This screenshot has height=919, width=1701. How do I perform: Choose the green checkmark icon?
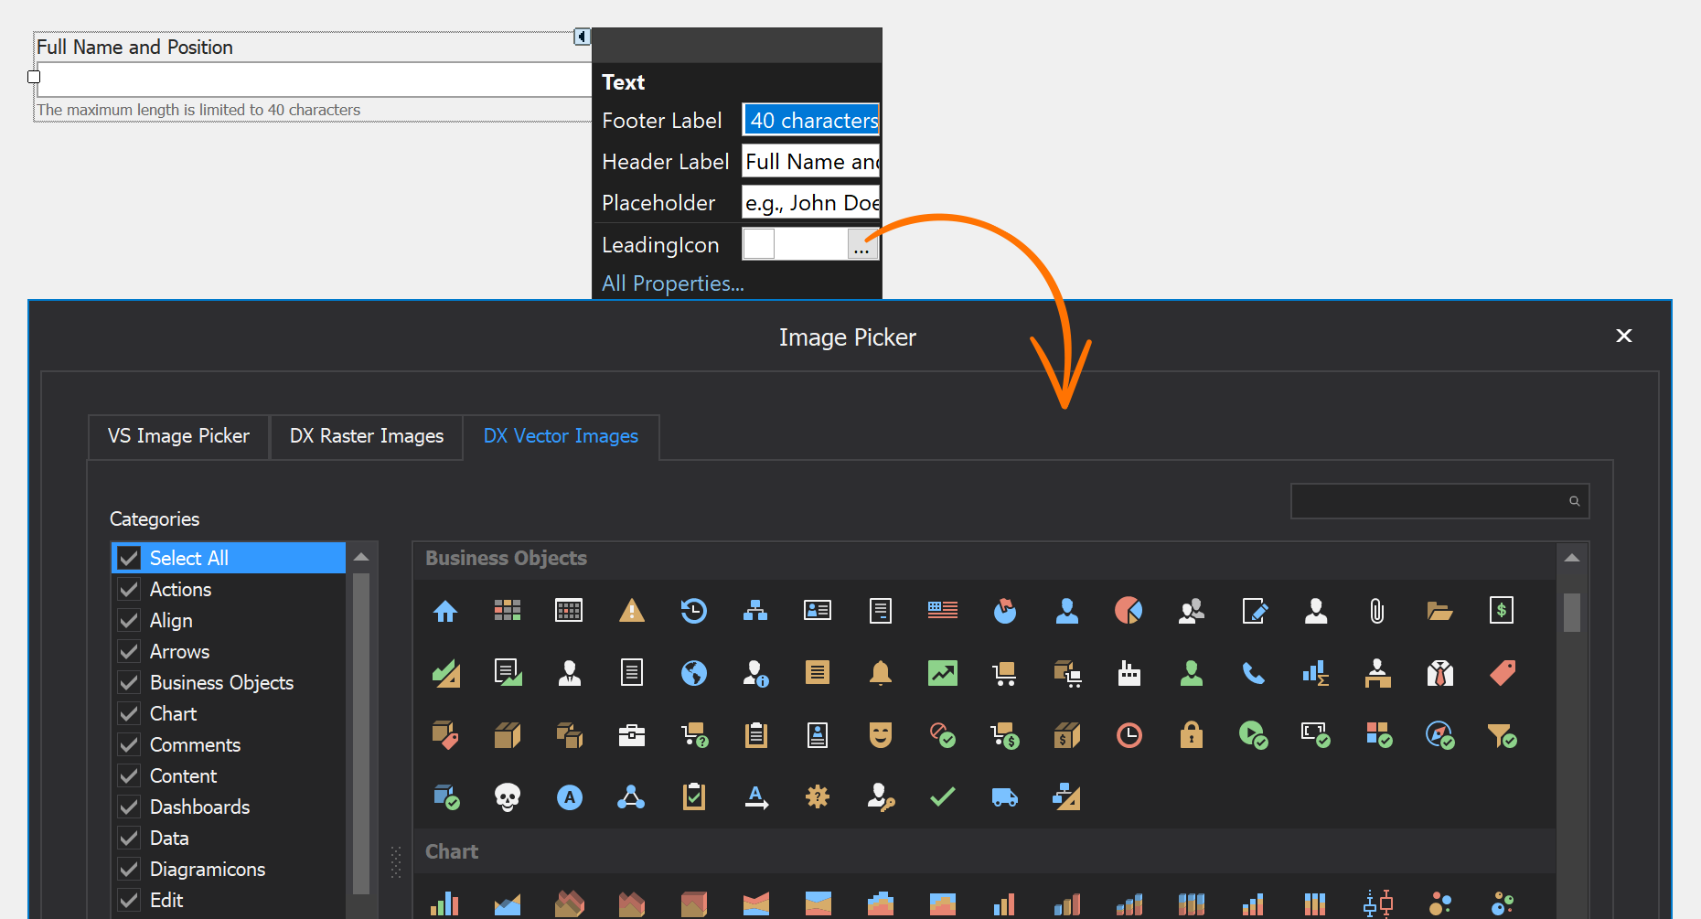pyautogui.click(x=942, y=797)
